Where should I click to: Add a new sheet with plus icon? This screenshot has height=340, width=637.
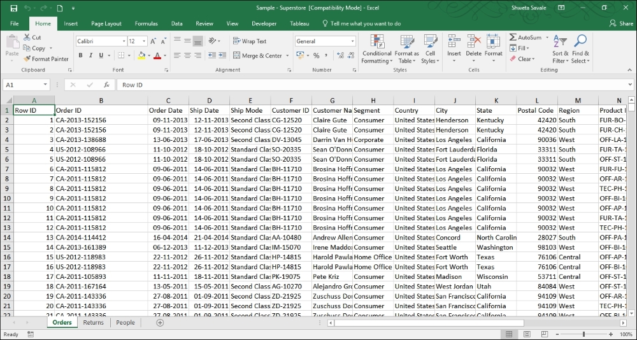click(160, 323)
